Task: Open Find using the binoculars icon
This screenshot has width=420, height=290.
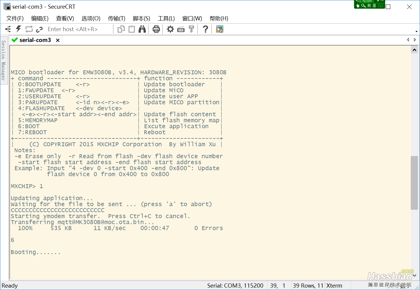Action: (x=142, y=29)
